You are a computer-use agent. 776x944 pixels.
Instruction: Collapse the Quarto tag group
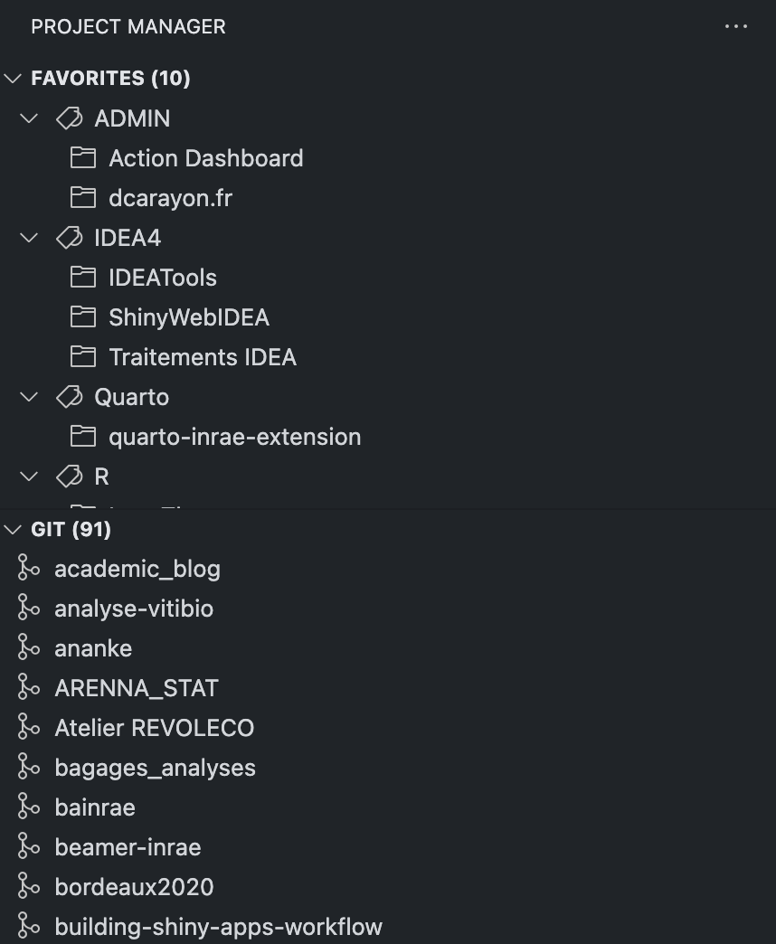click(30, 397)
